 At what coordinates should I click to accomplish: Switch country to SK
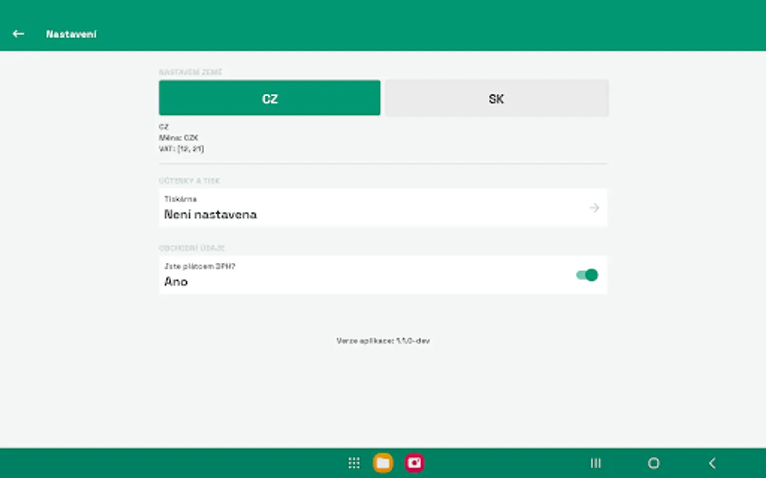pos(497,98)
